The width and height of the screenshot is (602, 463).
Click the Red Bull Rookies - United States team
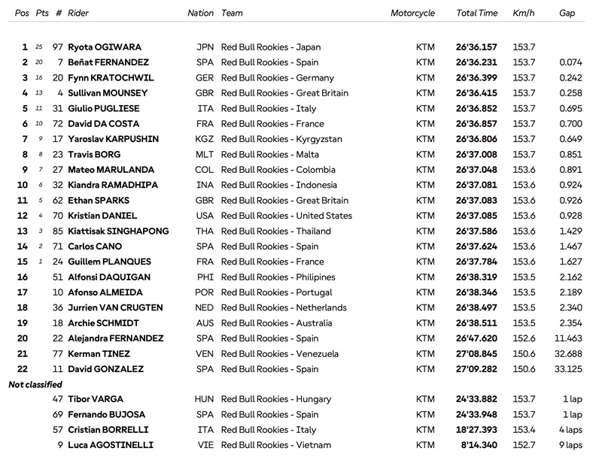pos(287,216)
